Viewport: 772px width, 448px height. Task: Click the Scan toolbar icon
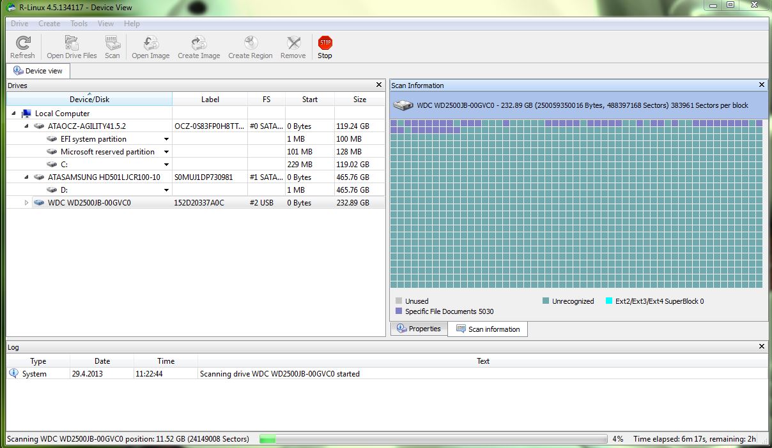coord(112,43)
